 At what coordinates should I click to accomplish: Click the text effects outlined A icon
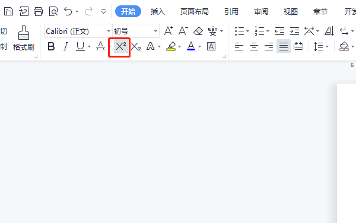tap(150, 46)
